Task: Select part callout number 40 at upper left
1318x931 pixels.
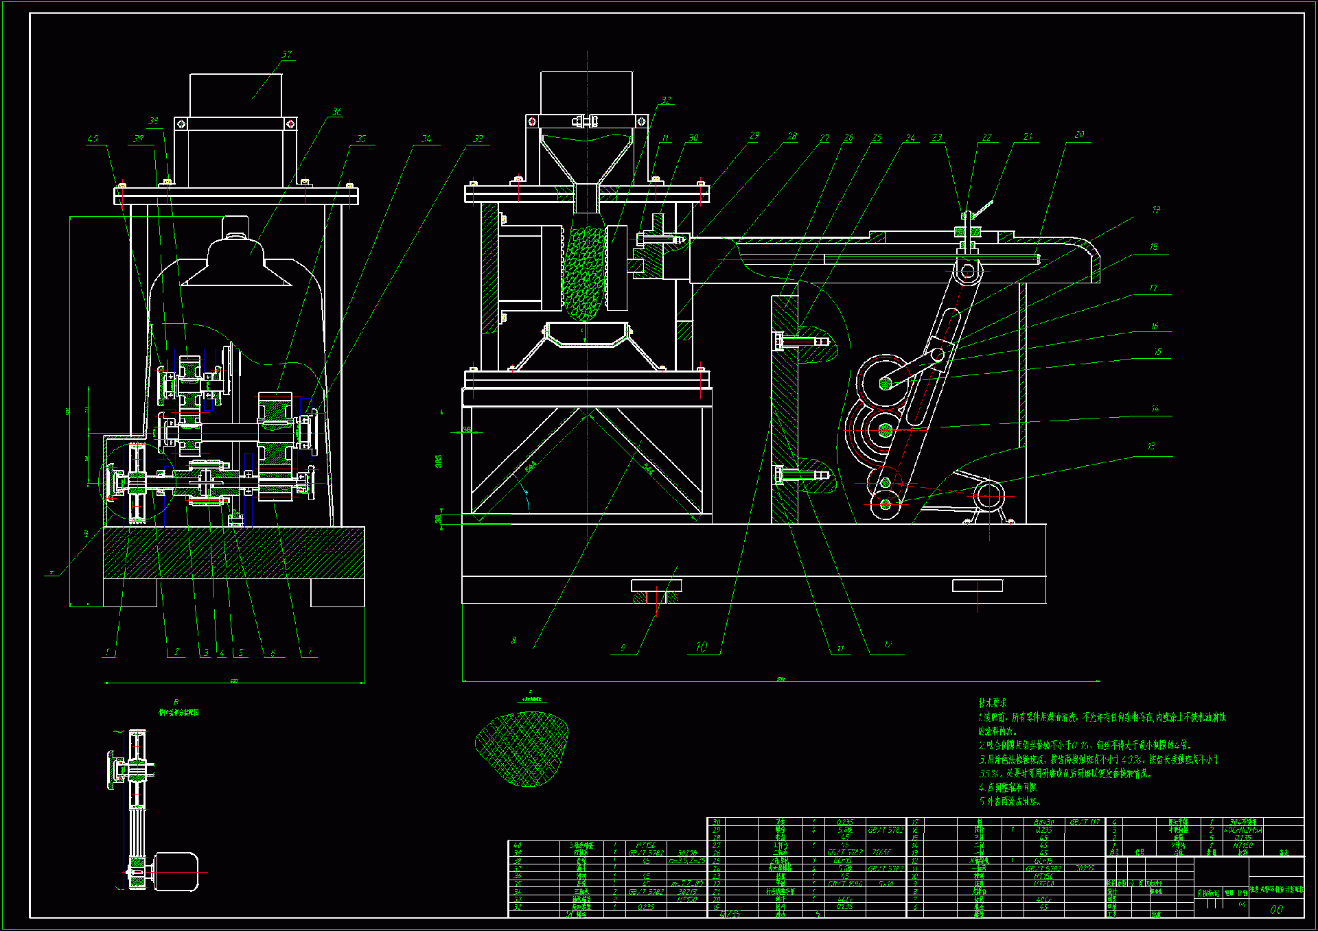Action: pyautogui.click(x=93, y=139)
